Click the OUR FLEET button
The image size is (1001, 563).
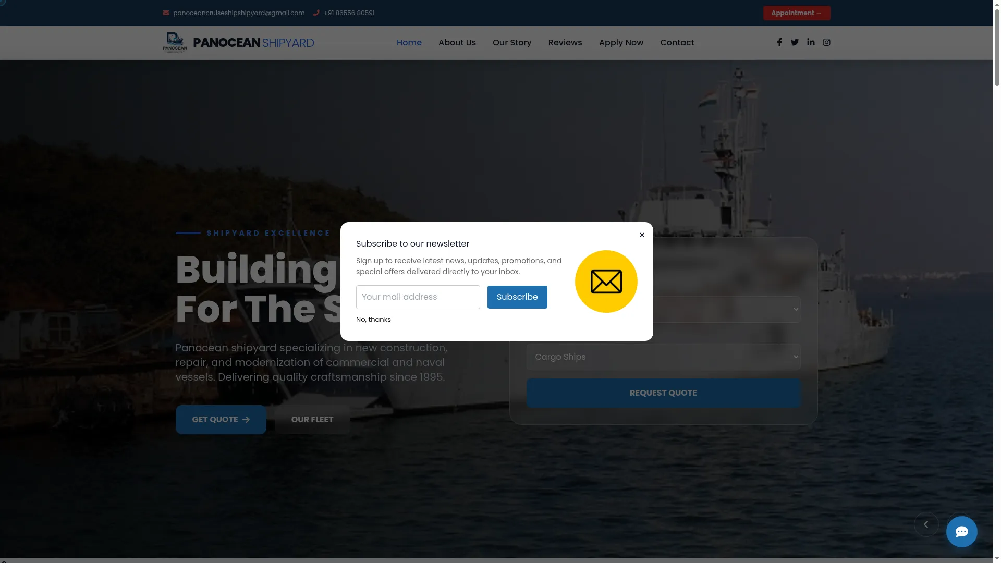(312, 420)
